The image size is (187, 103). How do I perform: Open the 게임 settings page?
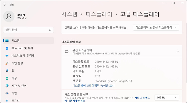point(28,93)
